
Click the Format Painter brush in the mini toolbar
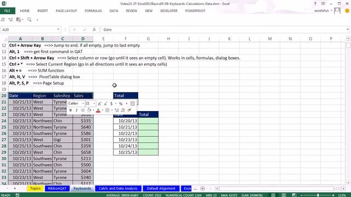pos(129,110)
